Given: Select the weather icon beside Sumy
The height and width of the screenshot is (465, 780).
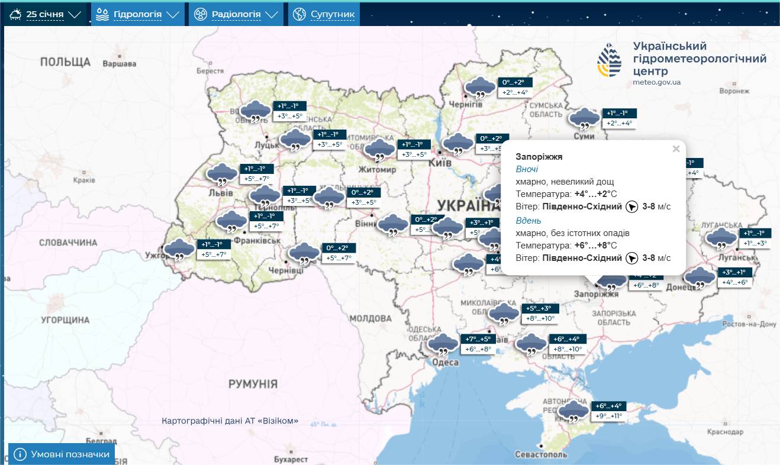Looking at the screenshot, I should pyautogui.click(x=584, y=119).
